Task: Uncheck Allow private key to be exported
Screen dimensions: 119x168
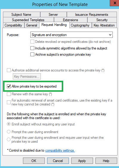Action: coord(9,86)
